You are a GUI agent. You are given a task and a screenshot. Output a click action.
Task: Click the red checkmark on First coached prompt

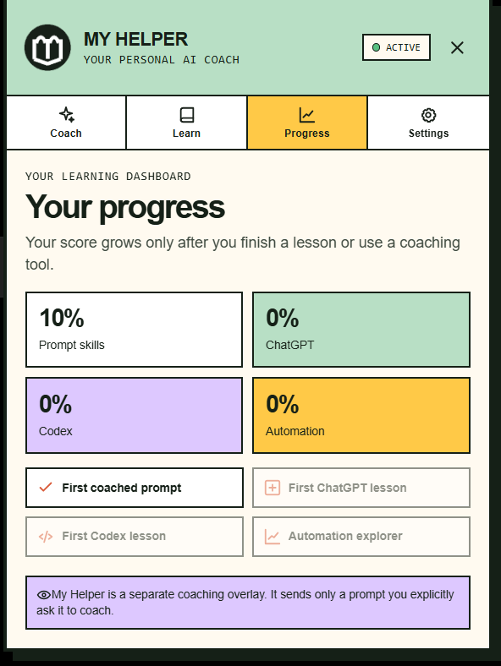coord(46,487)
